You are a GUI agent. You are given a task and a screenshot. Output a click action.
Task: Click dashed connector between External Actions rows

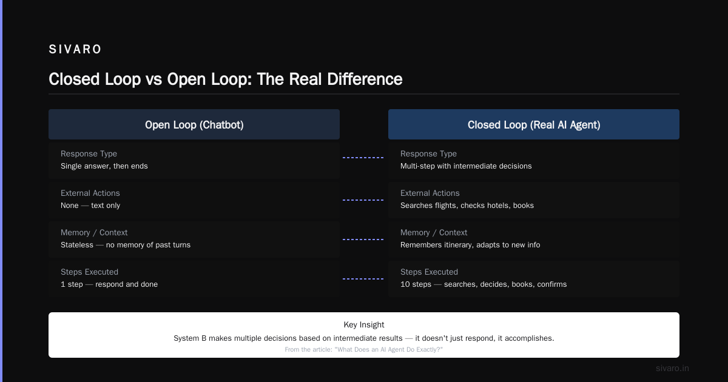point(363,200)
